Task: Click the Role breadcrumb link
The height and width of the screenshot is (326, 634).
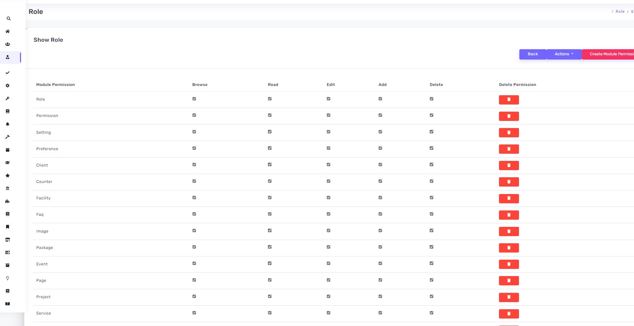Action: (x=620, y=12)
